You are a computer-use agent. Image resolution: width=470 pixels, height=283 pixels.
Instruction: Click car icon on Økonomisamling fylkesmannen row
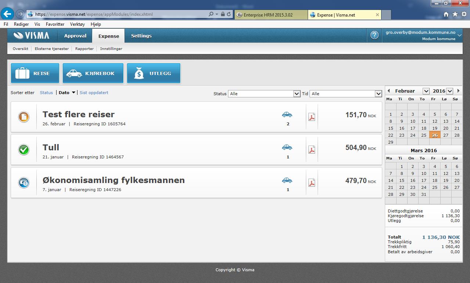point(287,180)
